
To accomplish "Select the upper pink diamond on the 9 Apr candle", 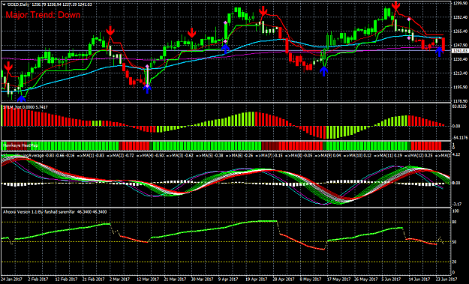I will [226, 22].
